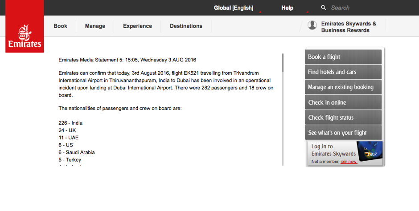
Task: Click the Emirates Media Statement 5 heading
Action: click(x=127, y=60)
